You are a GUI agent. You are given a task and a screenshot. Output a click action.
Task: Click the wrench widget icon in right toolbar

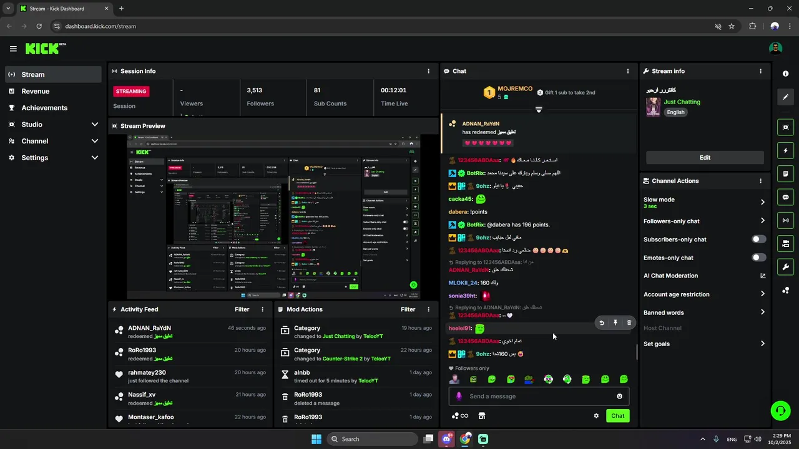click(x=785, y=267)
